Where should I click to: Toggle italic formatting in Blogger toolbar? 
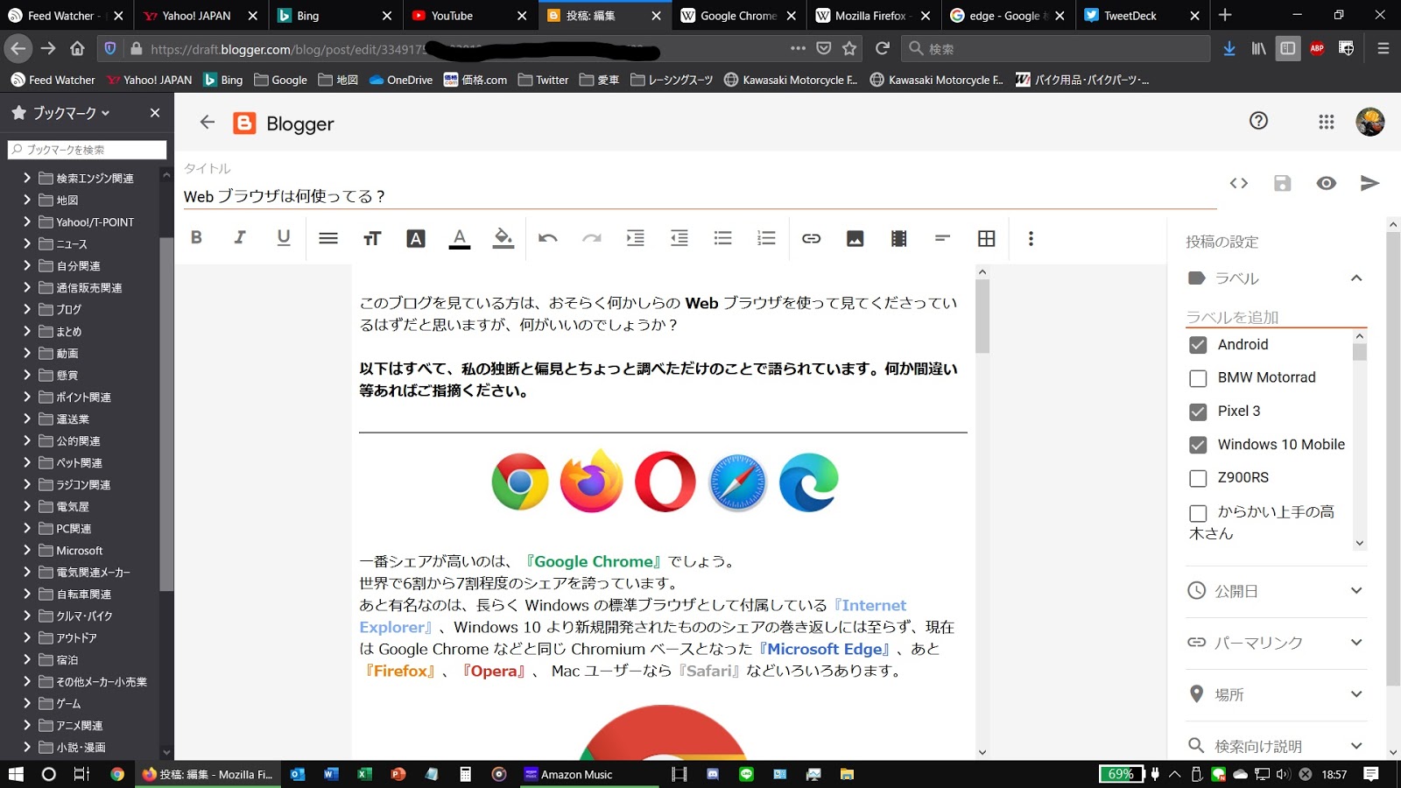240,237
